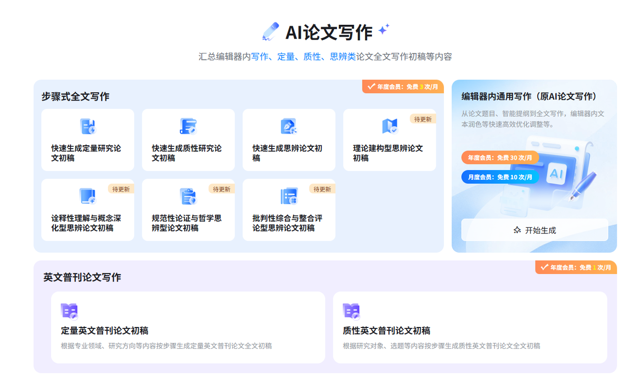Click the 开始生成 button
The image size is (634, 378).
[534, 230]
